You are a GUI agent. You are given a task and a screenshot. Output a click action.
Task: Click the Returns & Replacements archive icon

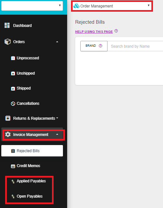(x=8, y=118)
